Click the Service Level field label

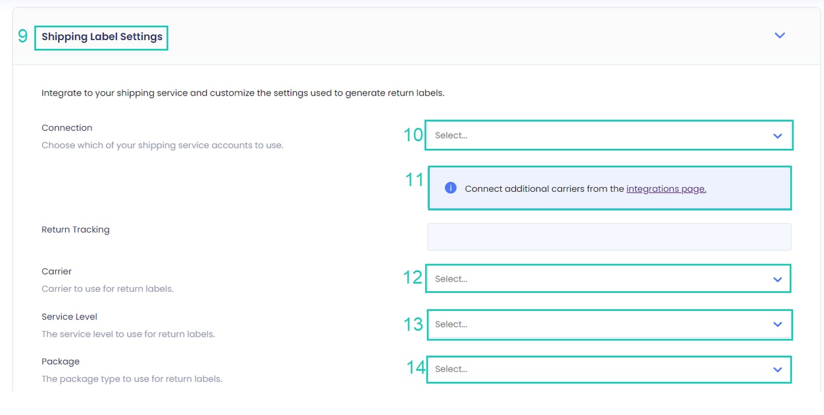[69, 317]
